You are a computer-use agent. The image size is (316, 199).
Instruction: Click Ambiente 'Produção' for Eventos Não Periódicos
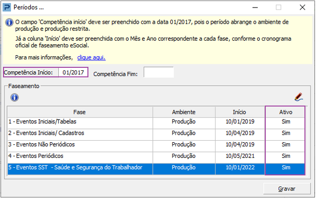coord(183,145)
